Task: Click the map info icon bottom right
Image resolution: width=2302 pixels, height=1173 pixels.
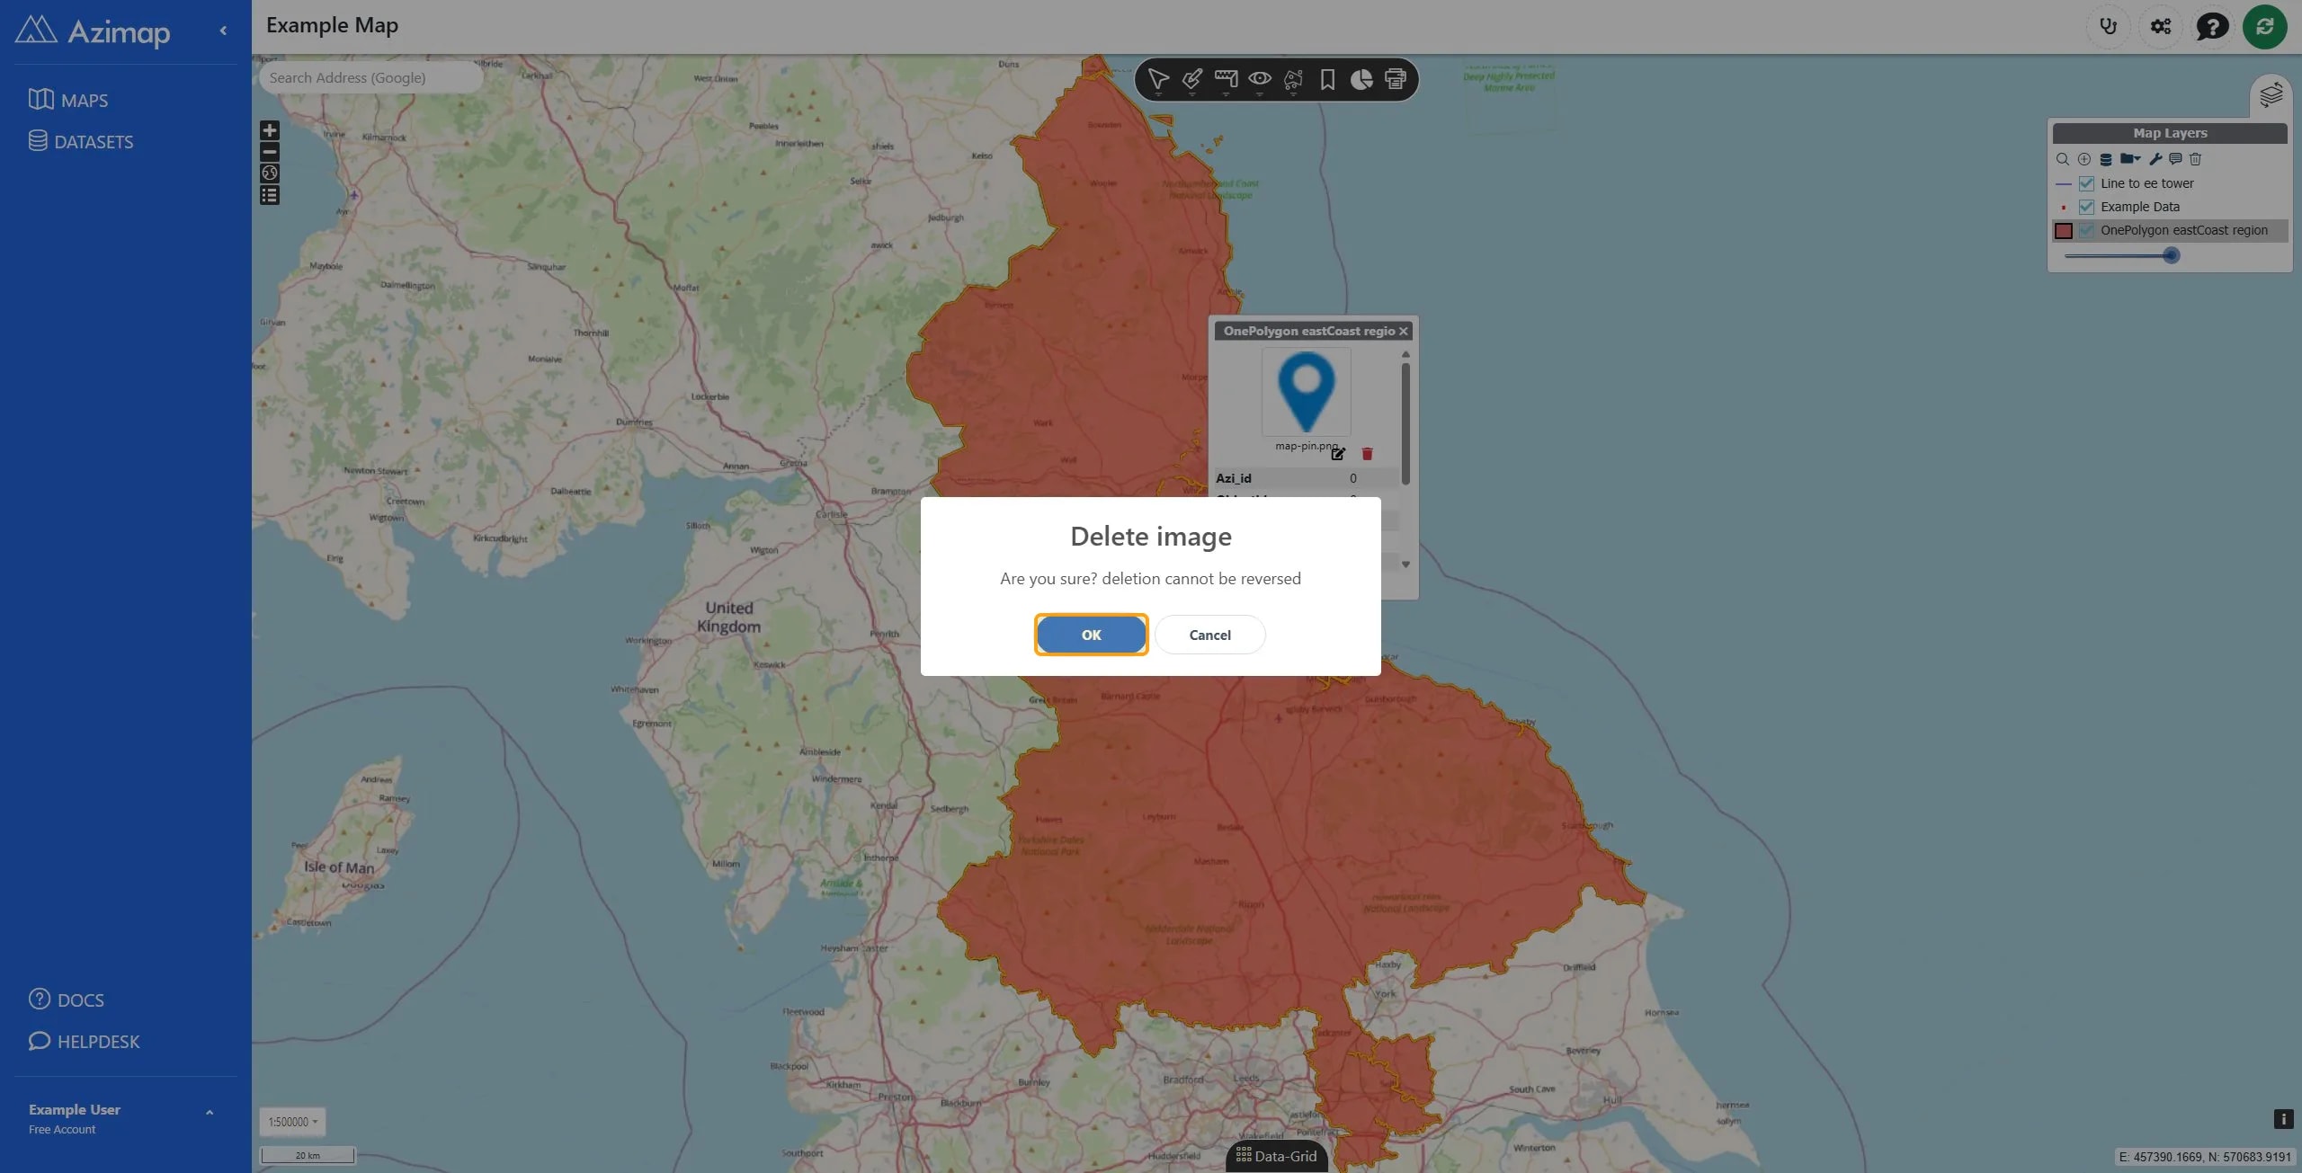Action: tap(2282, 1118)
